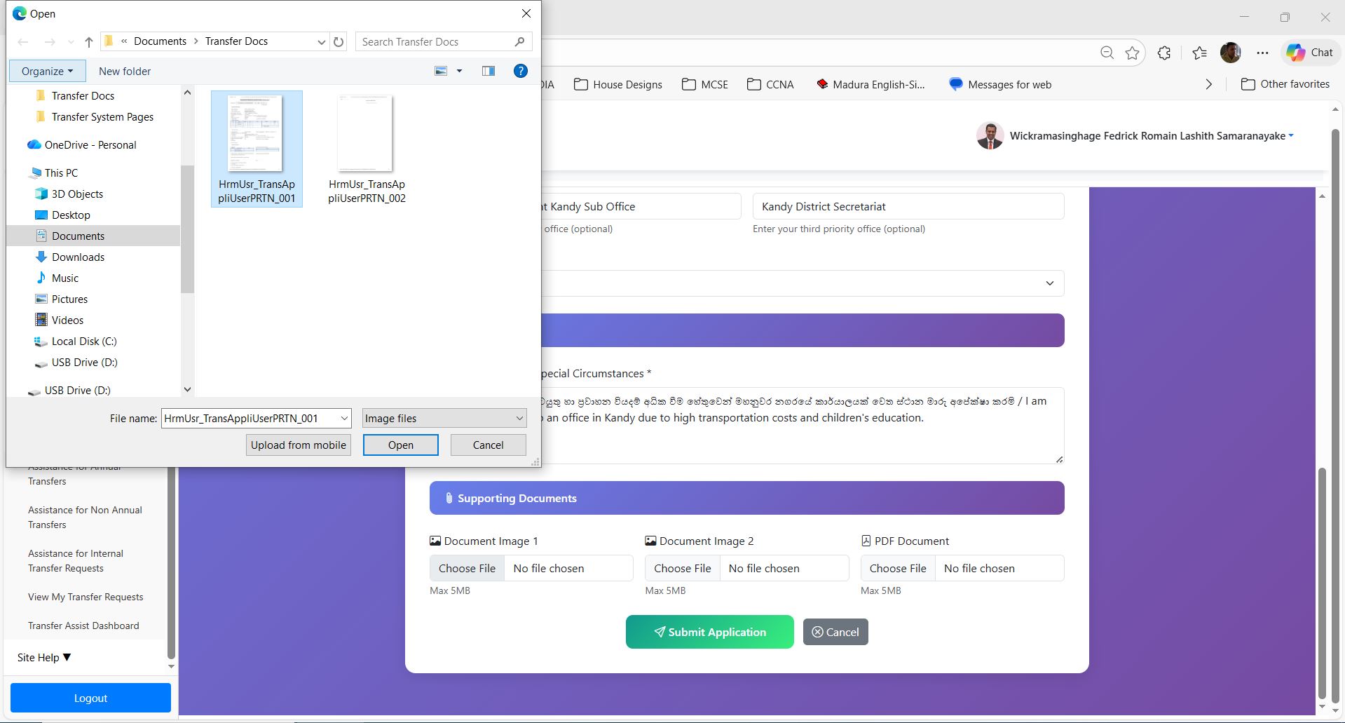Viewport: 1345px width, 723px height.
Task: Open the browser profile avatar
Action: tap(1230, 53)
